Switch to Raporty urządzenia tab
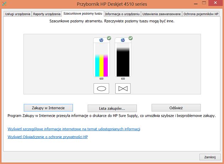Viewport: 224px width, 164px height. 47,14
